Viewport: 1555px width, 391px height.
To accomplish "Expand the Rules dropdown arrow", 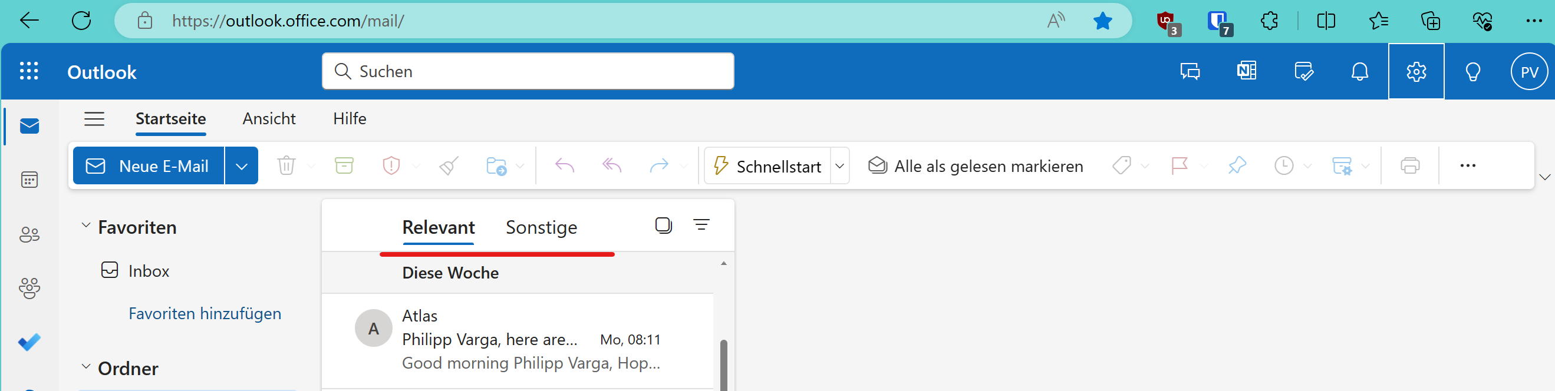I will (x=1365, y=166).
